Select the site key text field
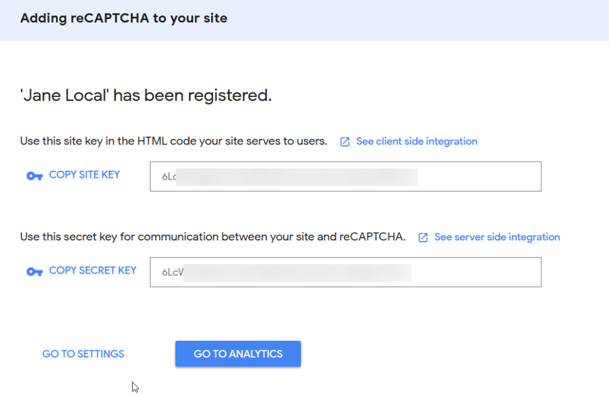Viewport: 609px width, 395px height. (346, 176)
